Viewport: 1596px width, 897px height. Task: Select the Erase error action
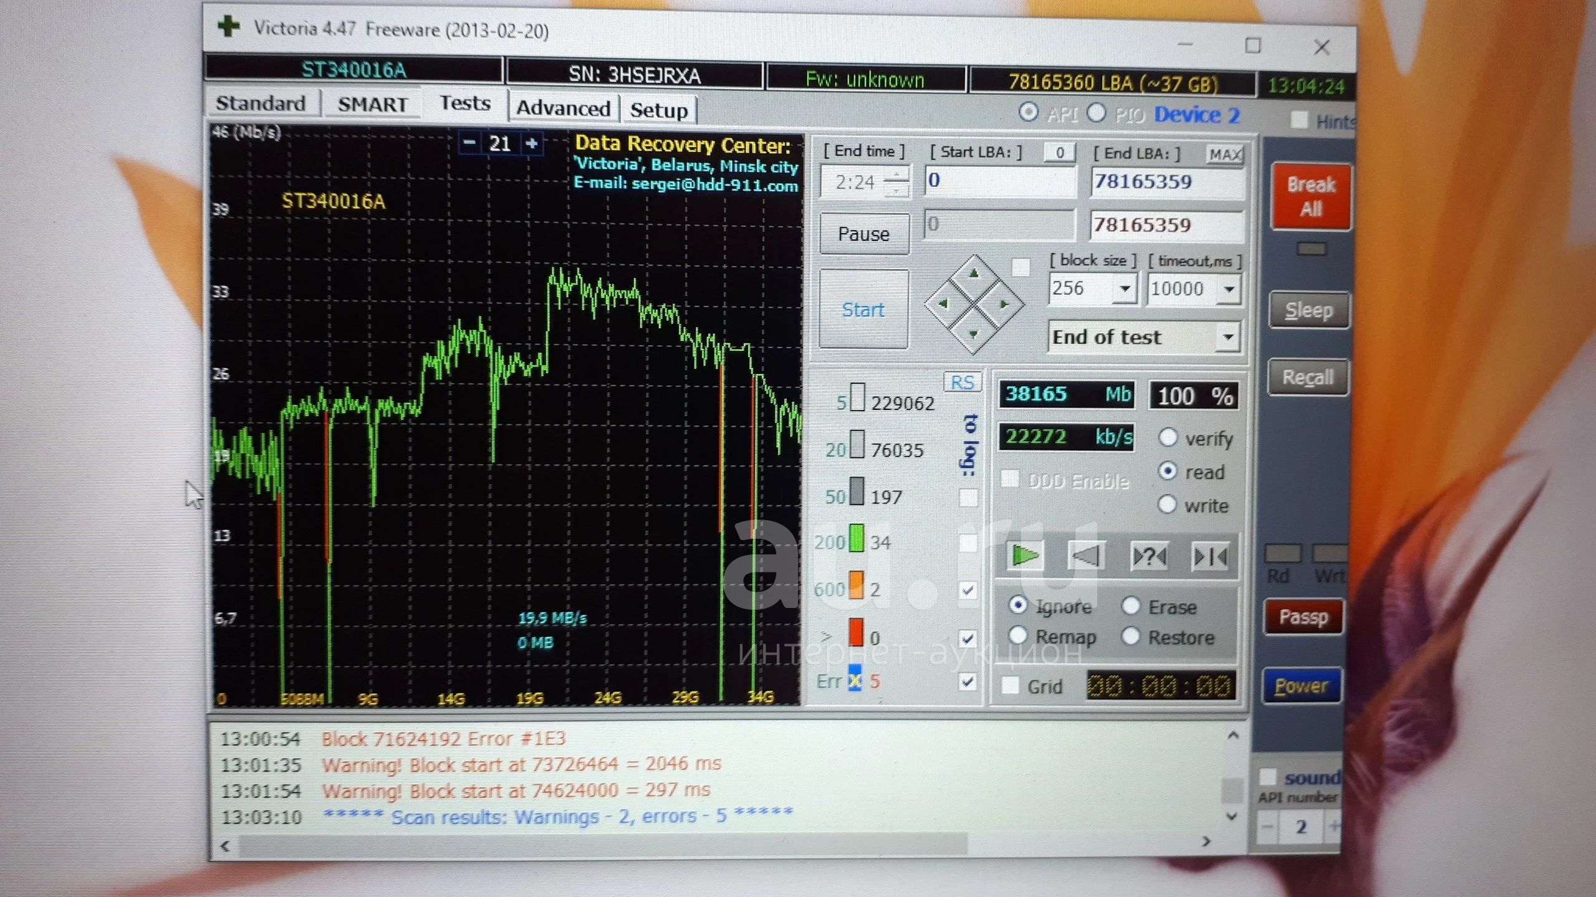pyautogui.click(x=1131, y=605)
